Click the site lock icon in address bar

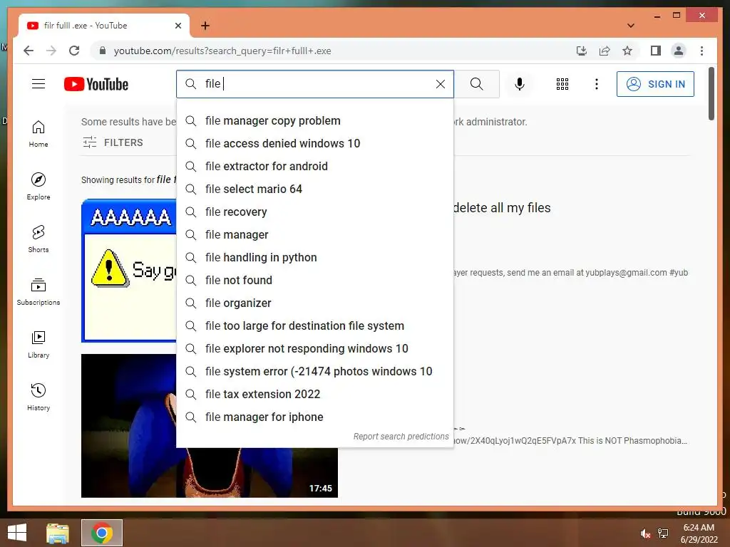[103, 51]
